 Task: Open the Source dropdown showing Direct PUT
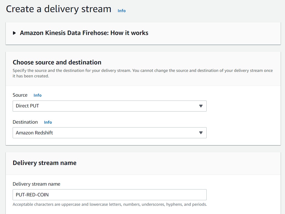tap(109, 106)
